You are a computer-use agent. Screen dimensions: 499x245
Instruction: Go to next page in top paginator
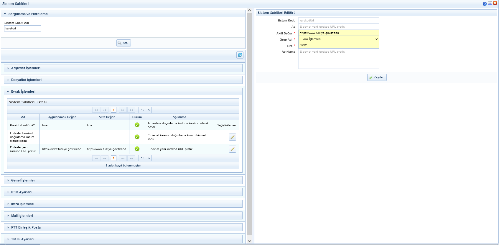click(x=123, y=110)
